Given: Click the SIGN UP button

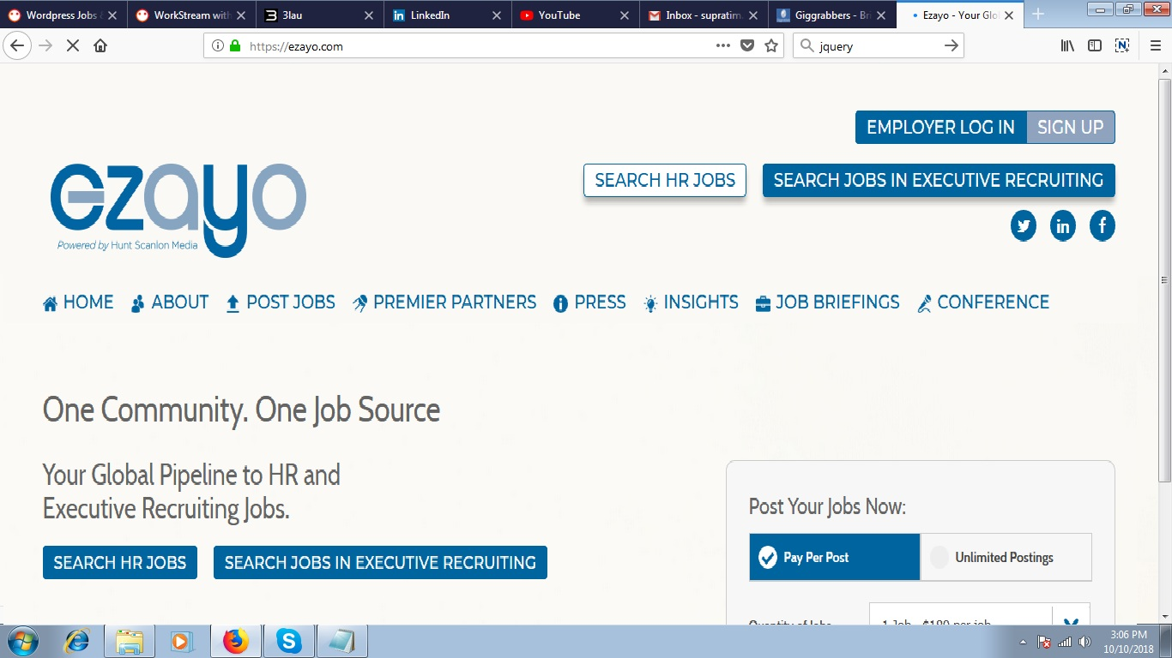Looking at the screenshot, I should [1071, 128].
